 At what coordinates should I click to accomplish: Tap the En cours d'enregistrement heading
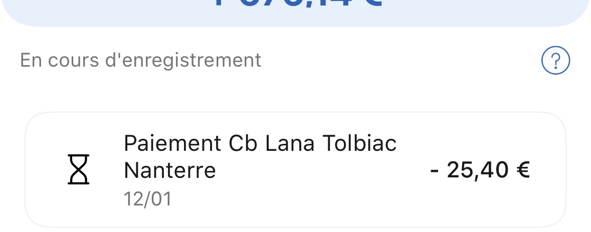point(140,60)
